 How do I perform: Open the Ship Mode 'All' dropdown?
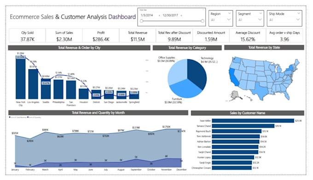(284, 19)
